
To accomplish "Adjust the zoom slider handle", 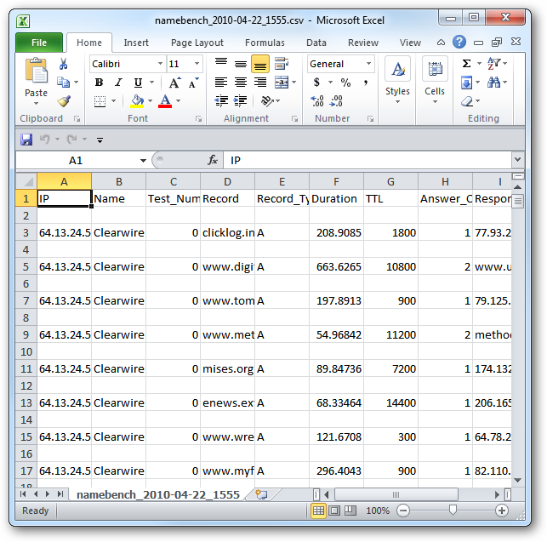I will click(453, 511).
